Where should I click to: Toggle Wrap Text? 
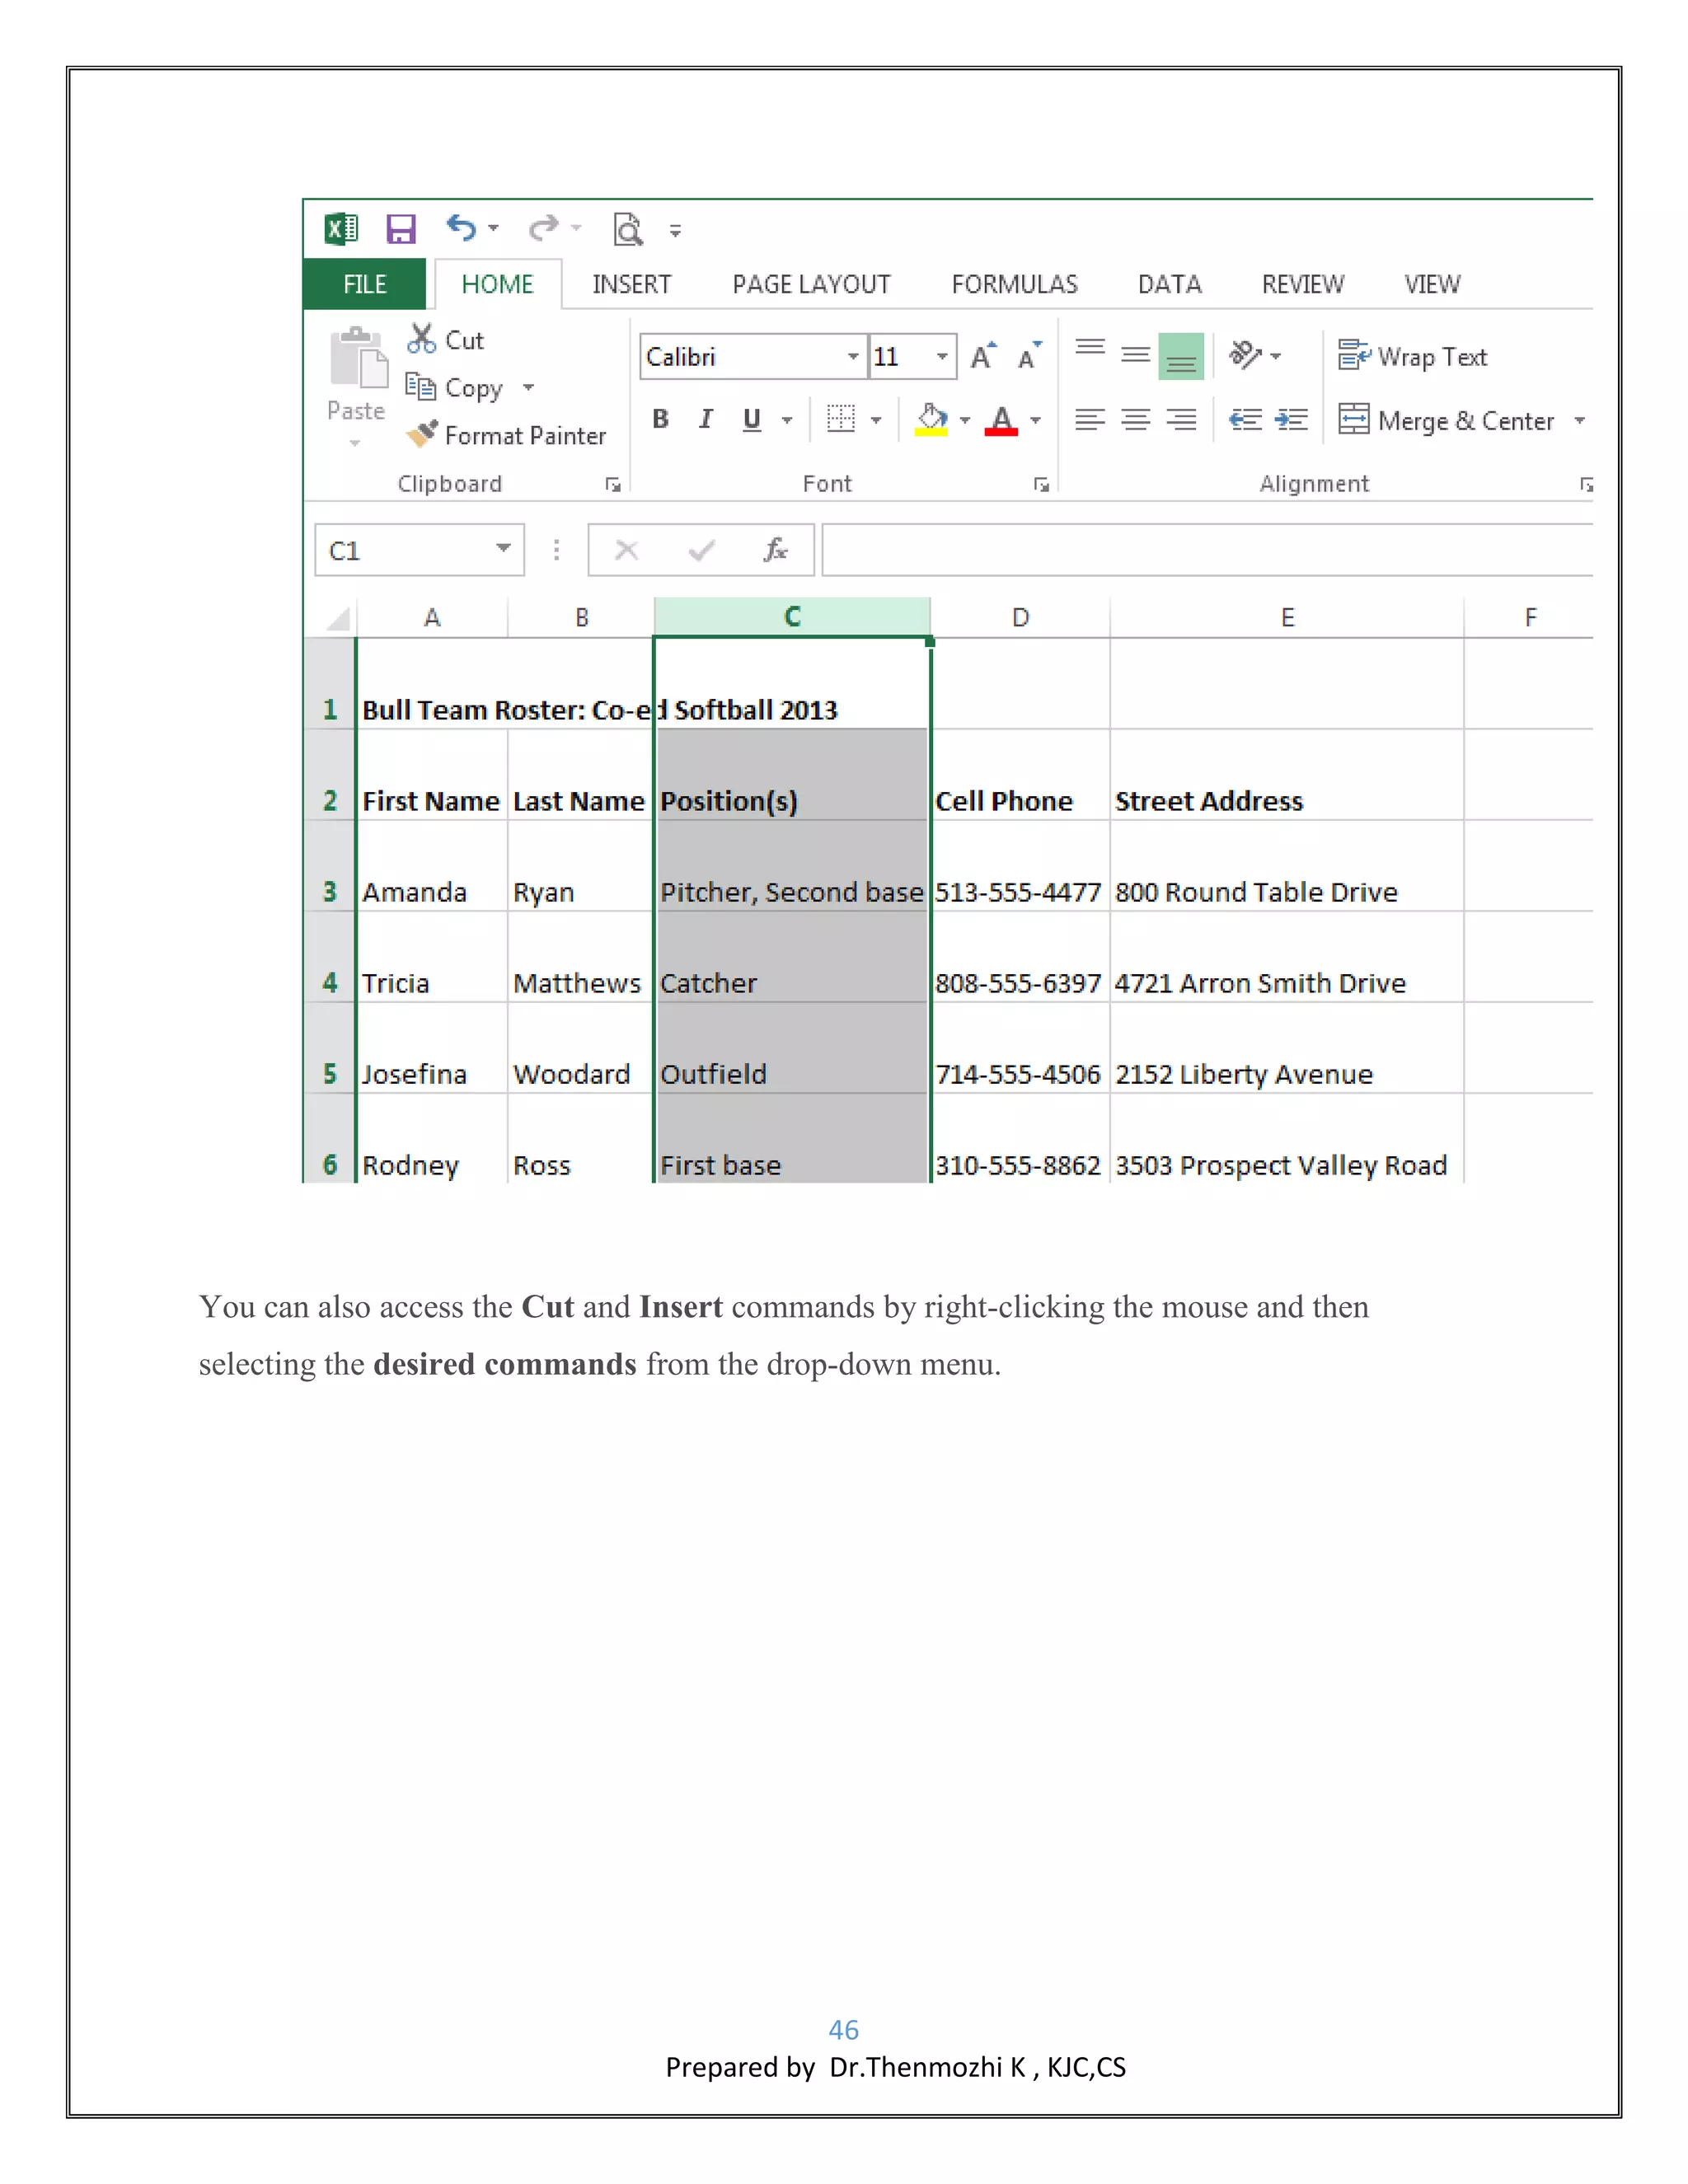1412,356
